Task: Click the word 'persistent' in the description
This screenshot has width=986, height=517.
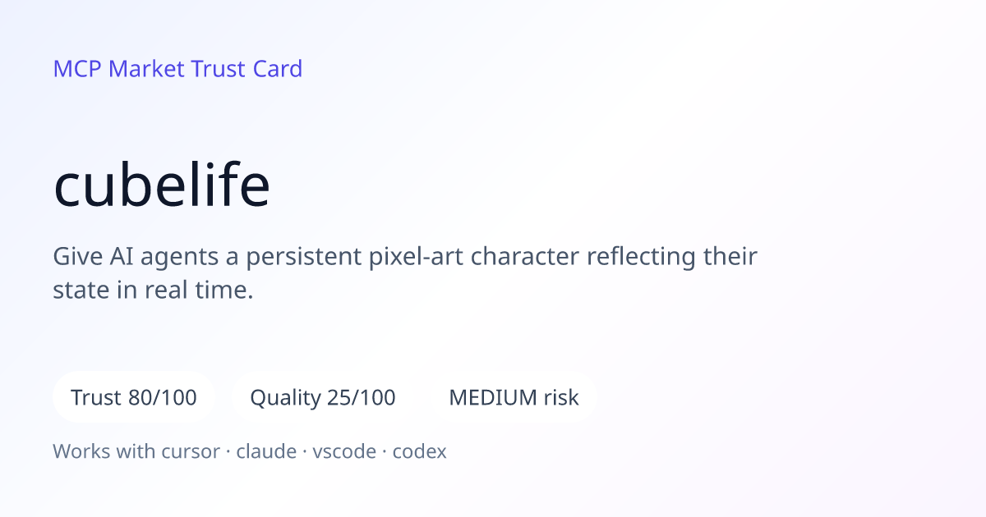Action: (x=303, y=258)
